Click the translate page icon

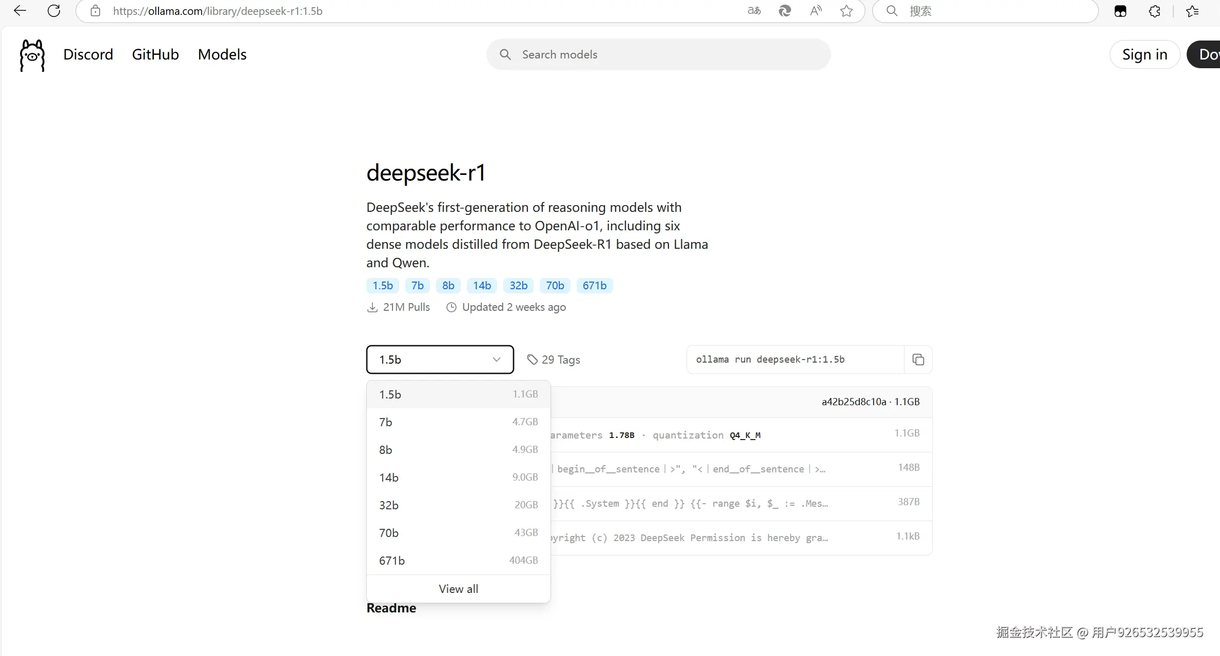(x=754, y=11)
